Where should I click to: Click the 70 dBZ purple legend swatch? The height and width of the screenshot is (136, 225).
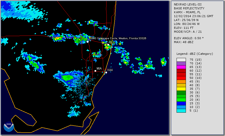[181, 63]
